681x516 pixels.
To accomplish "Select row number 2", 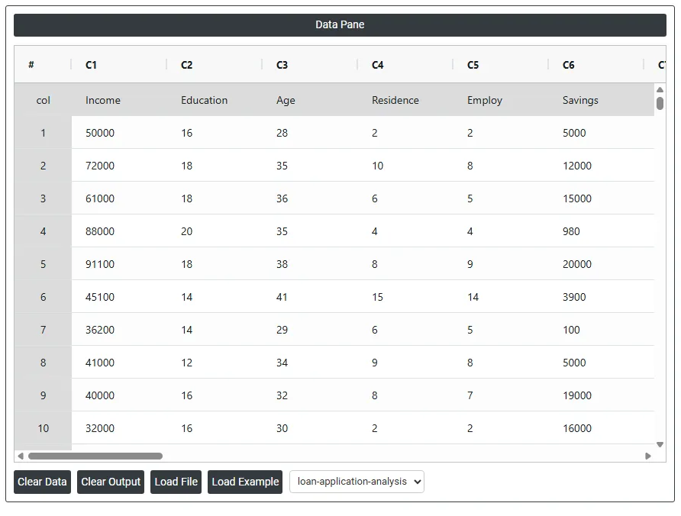I will (43, 166).
